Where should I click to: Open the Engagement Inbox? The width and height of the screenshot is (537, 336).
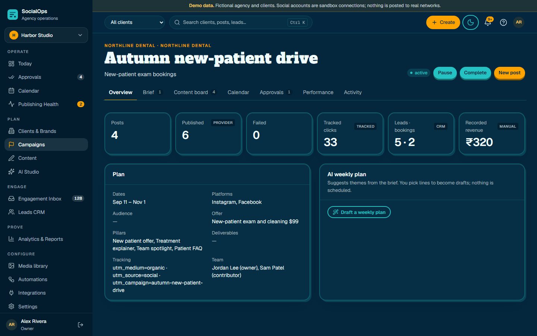(46, 199)
